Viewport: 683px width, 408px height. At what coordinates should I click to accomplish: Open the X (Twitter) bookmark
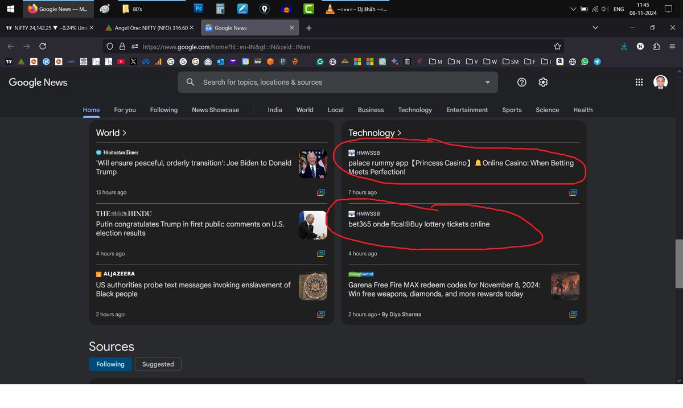click(133, 61)
